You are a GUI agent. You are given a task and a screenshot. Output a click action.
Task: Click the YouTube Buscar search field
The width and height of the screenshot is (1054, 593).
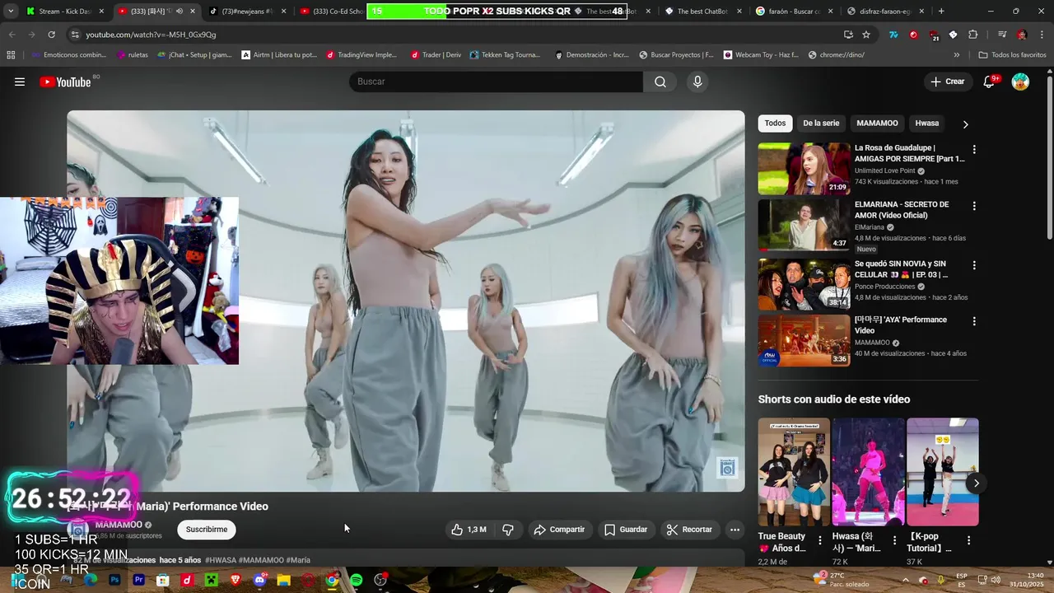(497, 82)
